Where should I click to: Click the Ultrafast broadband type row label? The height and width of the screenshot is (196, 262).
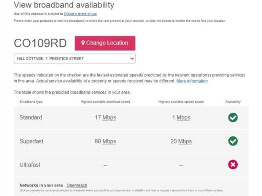pos(30,165)
